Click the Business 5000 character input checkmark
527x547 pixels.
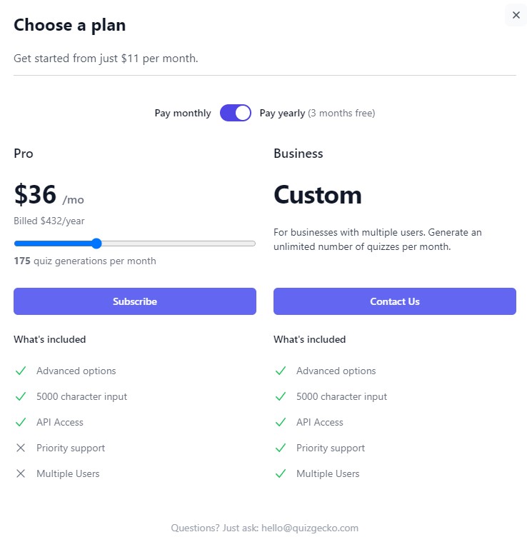point(281,396)
